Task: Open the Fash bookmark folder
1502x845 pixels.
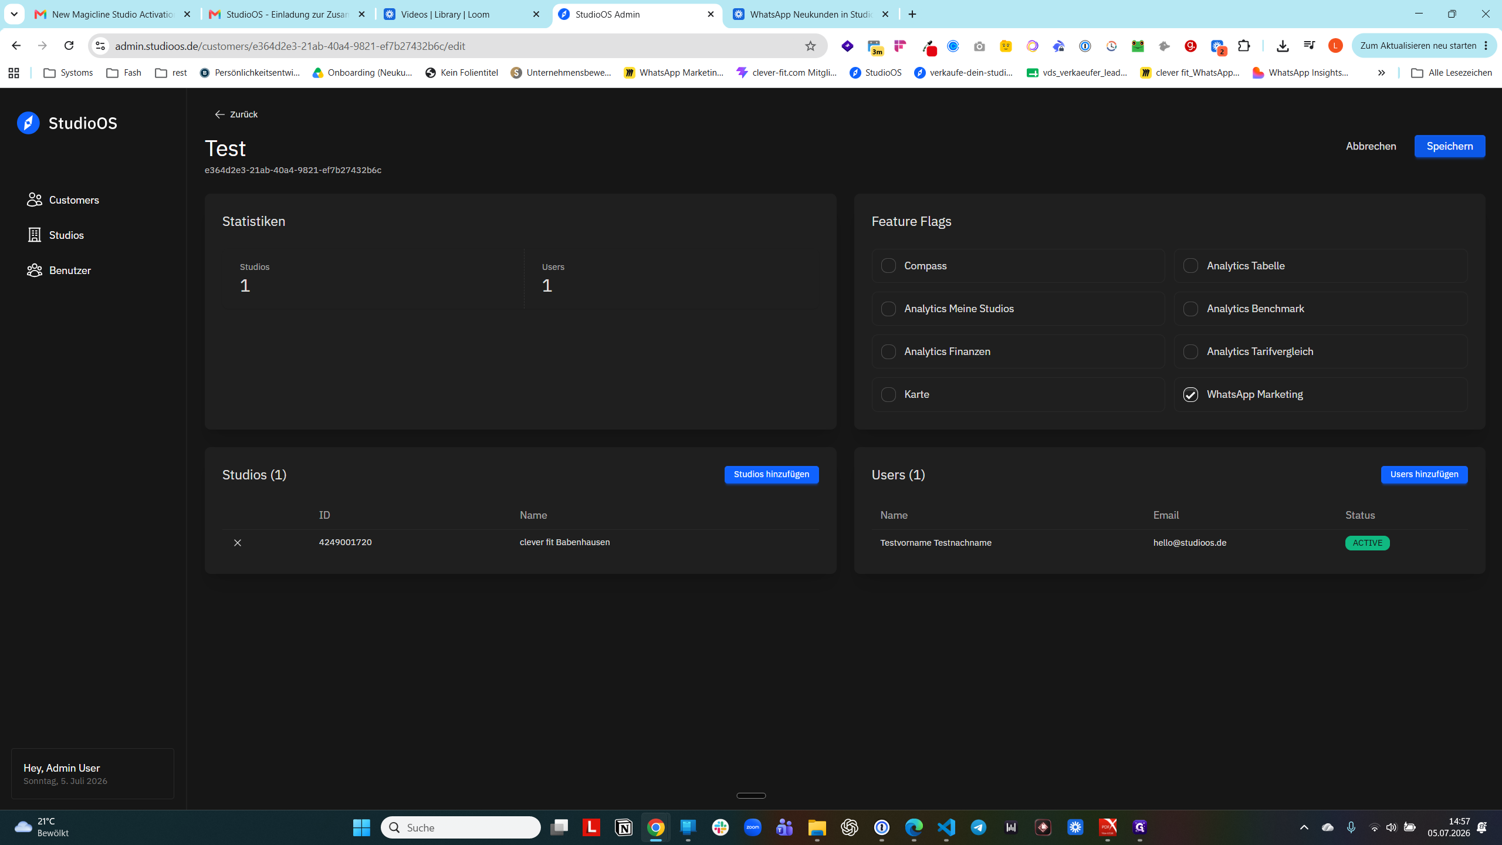Action: (124, 73)
